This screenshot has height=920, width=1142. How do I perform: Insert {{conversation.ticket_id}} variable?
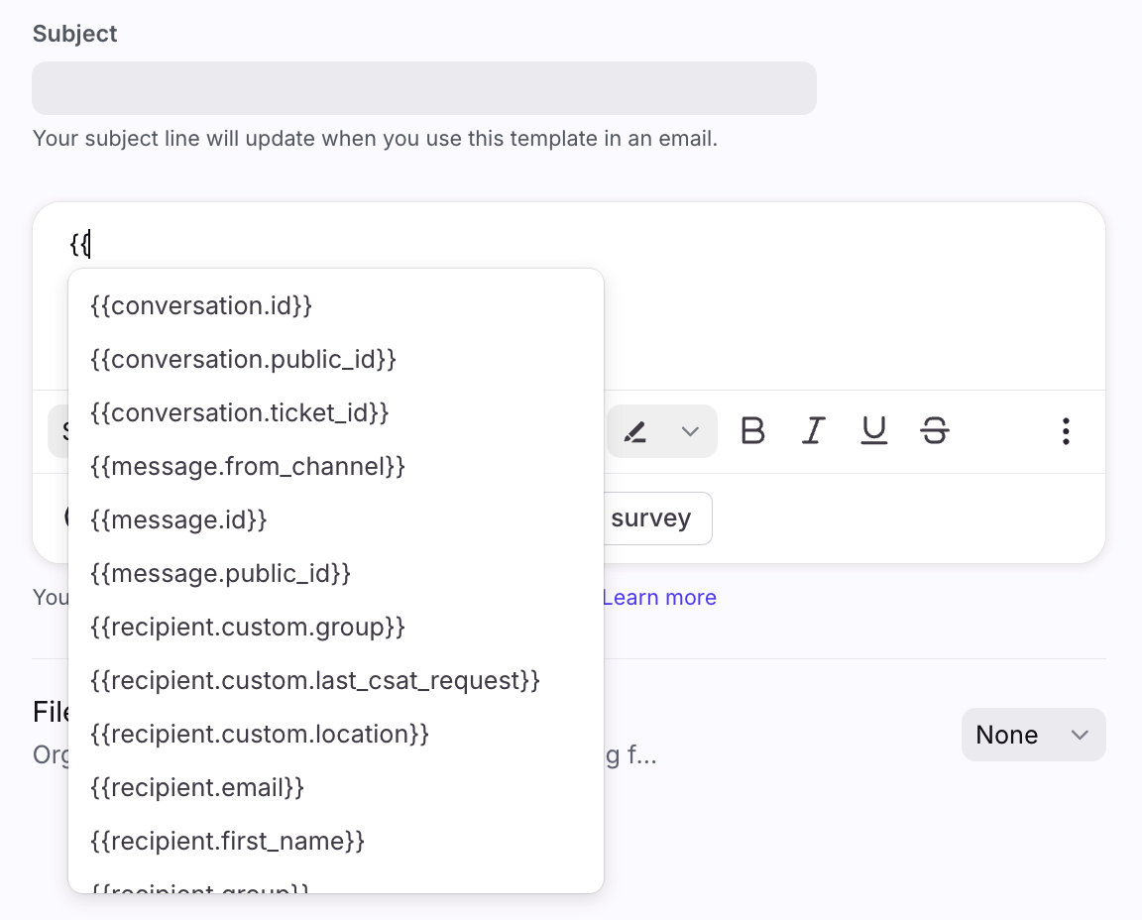pyautogui.click(x=239, y=412)
